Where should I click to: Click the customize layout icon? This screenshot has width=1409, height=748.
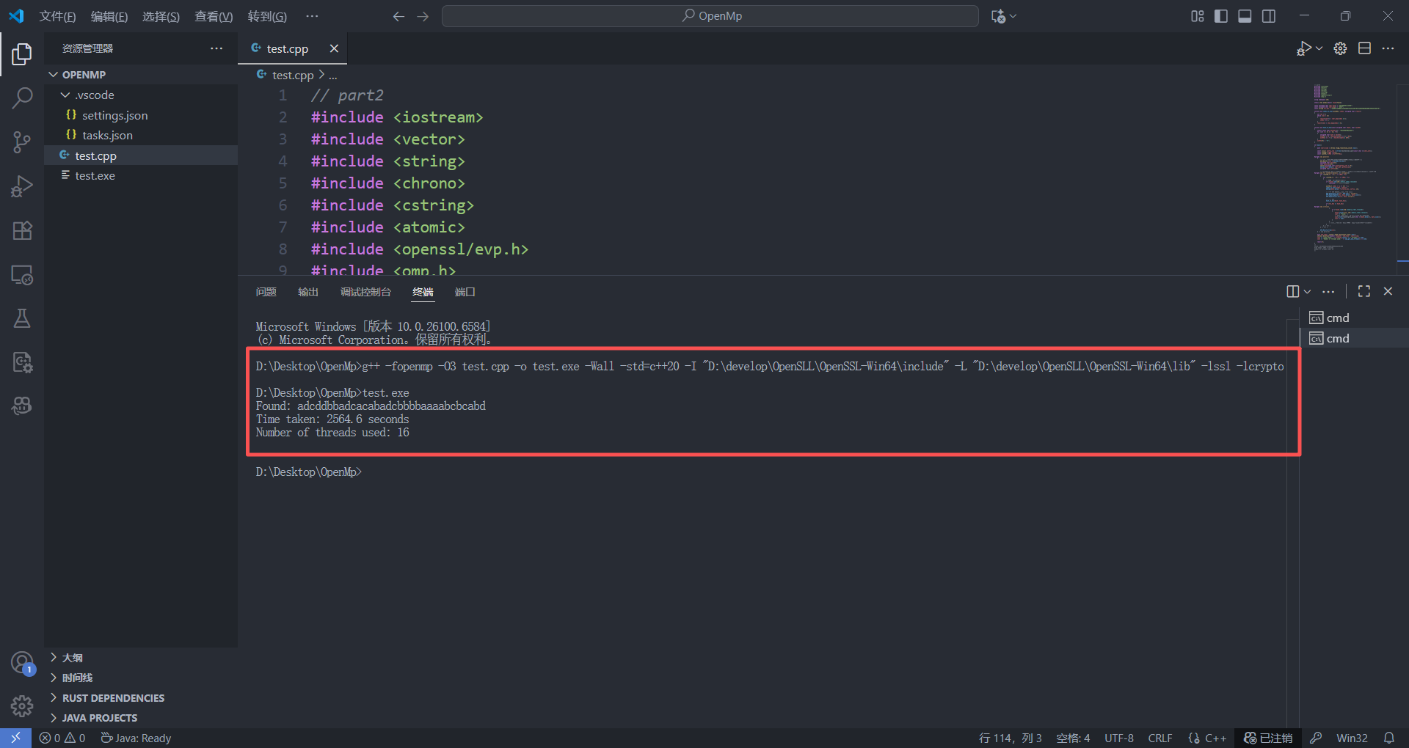(1198, 16)
